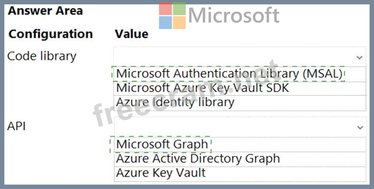Click the Answer Area heading

point(45,11)
